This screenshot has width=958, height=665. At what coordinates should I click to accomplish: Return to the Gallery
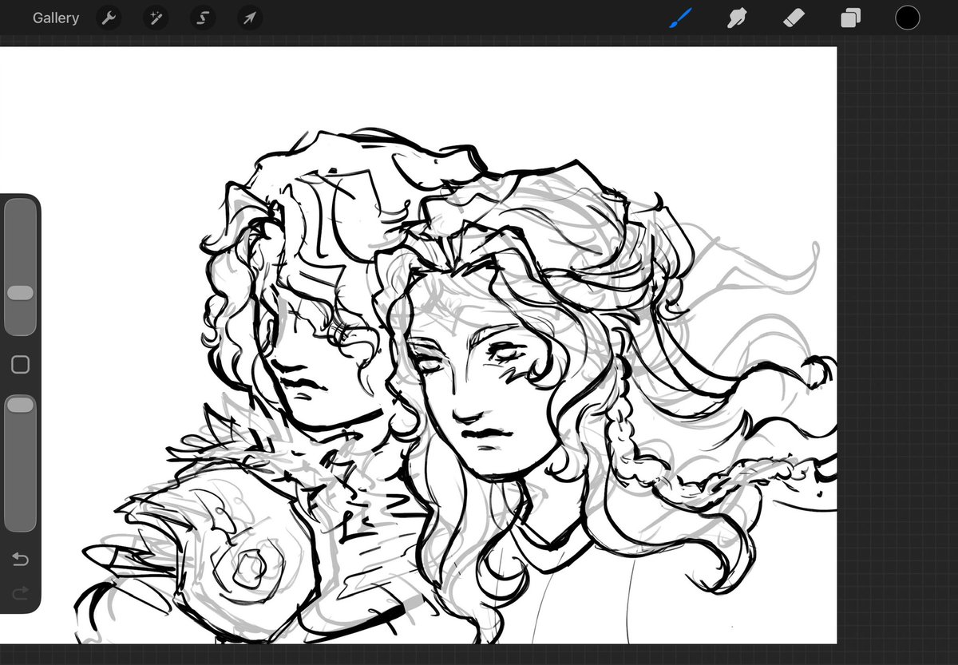tap(56, 18)
